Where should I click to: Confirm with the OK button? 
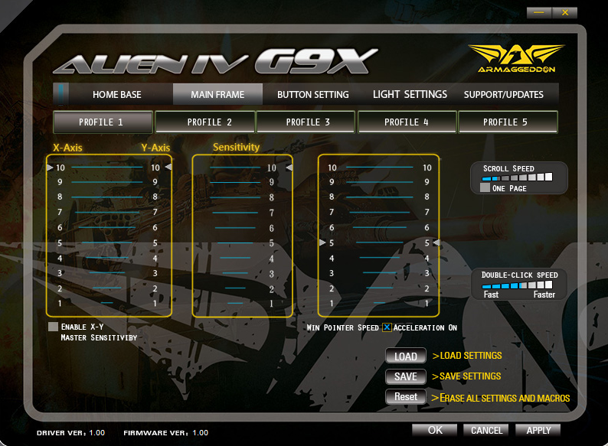tap(435, 430)
